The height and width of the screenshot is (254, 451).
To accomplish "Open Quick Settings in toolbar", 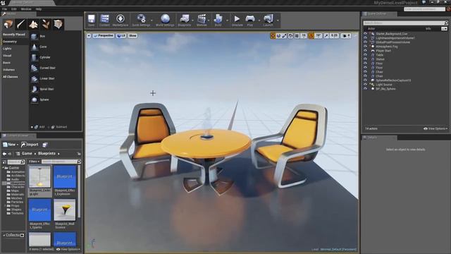I will [x=141, y=20].
